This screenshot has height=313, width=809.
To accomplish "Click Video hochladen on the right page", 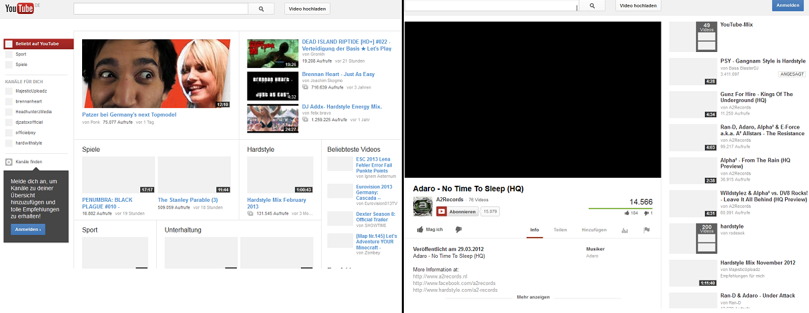I will [x=637, y=5].
